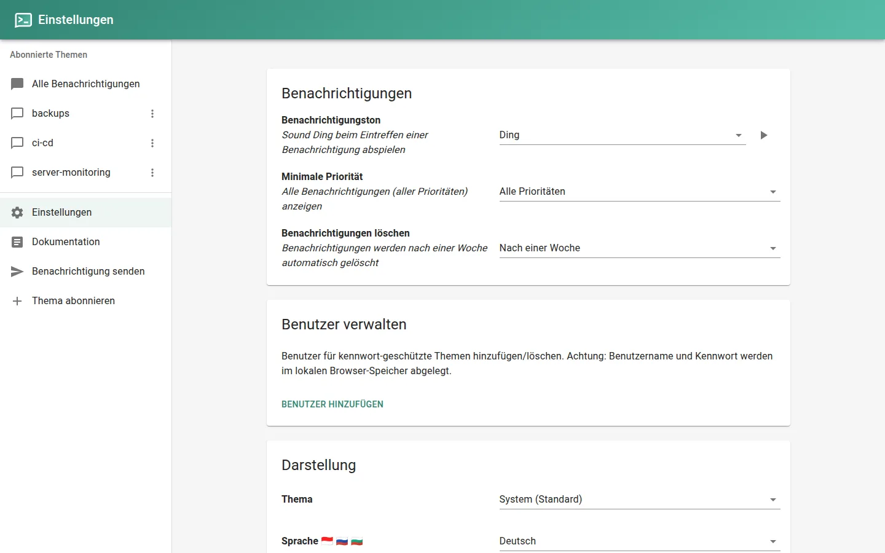Image resolution: width=885 pixels, height=553 pixels.
Task: Click the plus icon for Thema abonnieren
Action: [x=17, y=300]
